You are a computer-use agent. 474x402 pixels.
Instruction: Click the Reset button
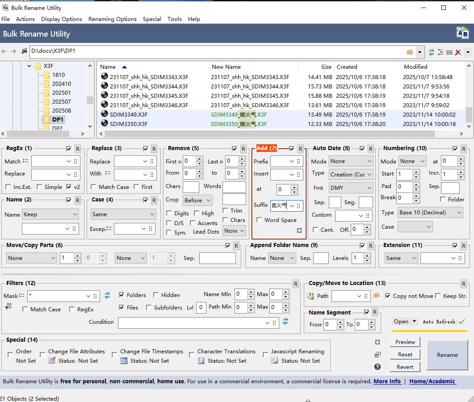(x=405, y=354)
